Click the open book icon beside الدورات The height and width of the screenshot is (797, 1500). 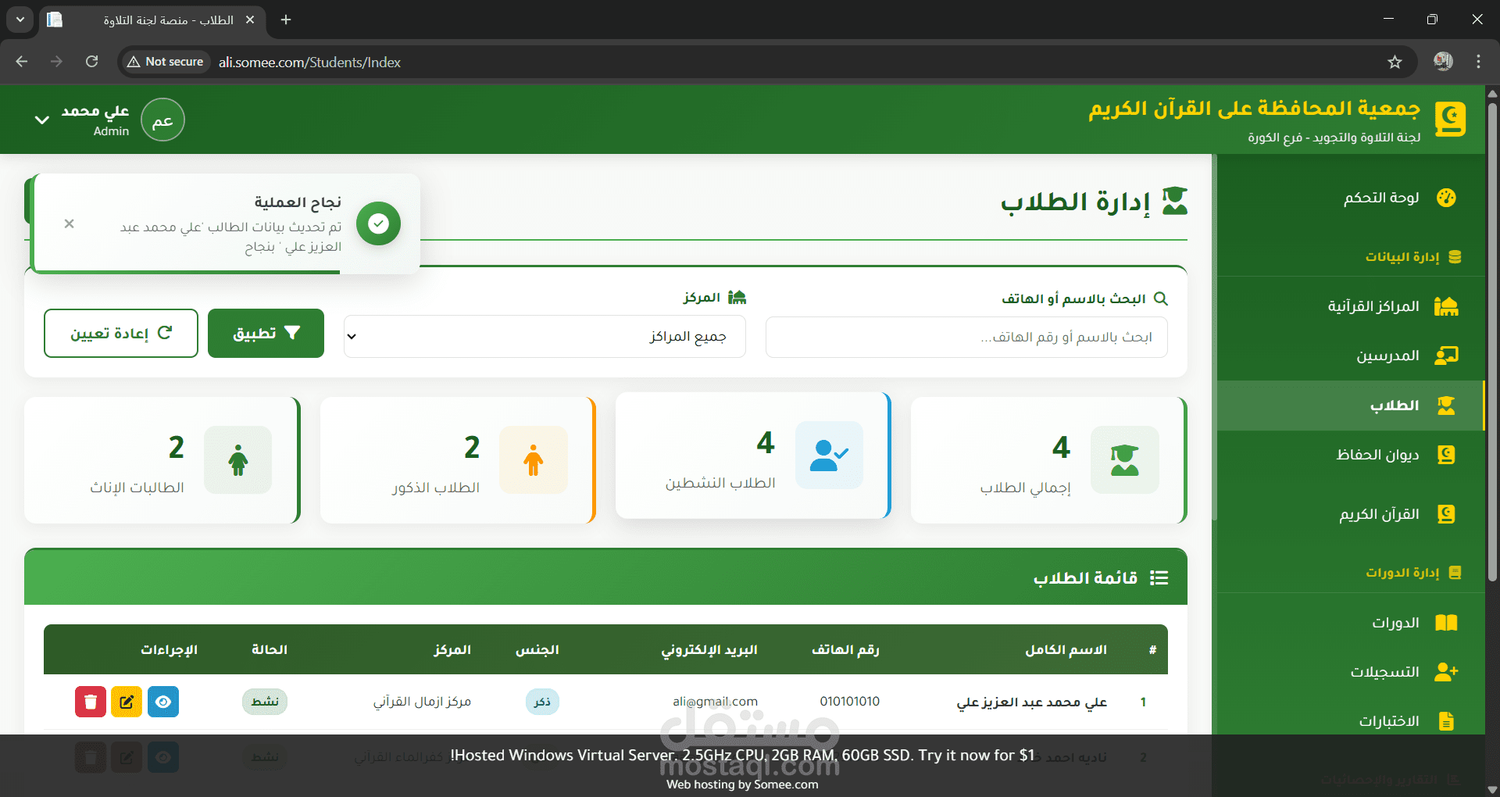[1446, 623]
